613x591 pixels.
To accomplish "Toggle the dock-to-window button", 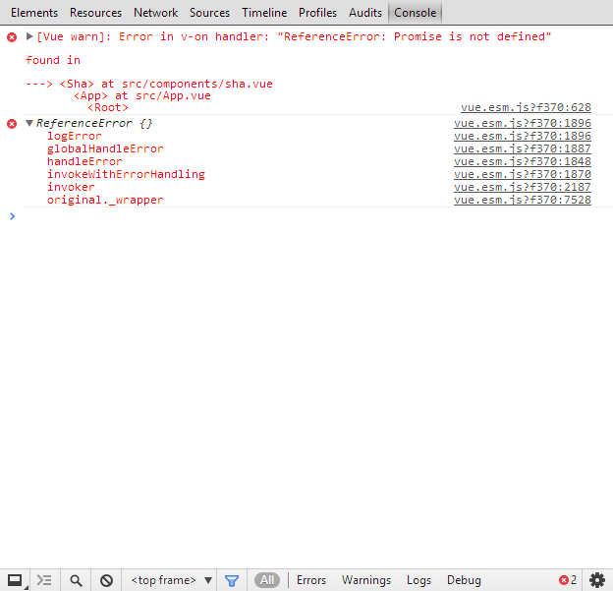I will pos(15,580).
